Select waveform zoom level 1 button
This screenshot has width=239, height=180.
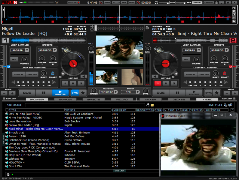pos(234,8)
